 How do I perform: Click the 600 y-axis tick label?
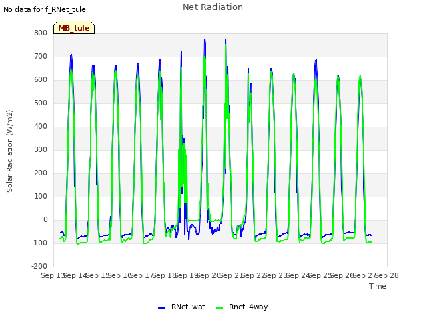tap(41, 80)
